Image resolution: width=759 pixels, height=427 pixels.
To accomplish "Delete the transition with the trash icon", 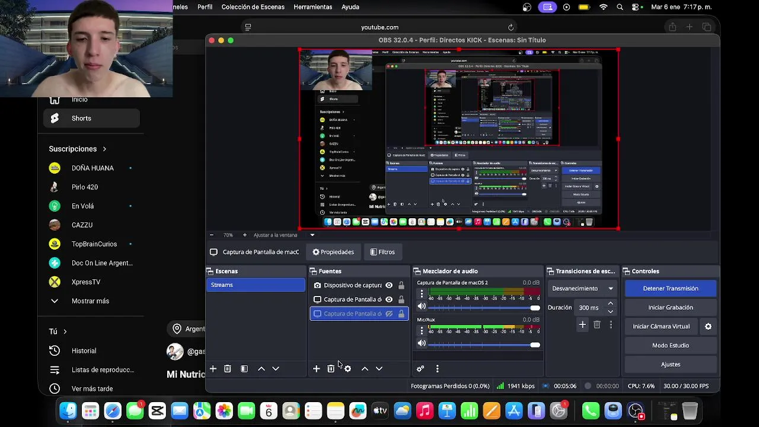I will [597, 324].
